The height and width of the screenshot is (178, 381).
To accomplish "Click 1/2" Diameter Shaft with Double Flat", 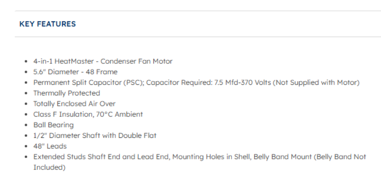I will [x=95, y=136].
